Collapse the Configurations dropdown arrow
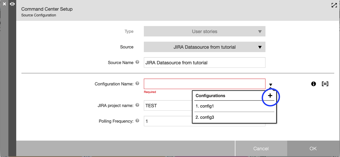 (x=271, y=85)
